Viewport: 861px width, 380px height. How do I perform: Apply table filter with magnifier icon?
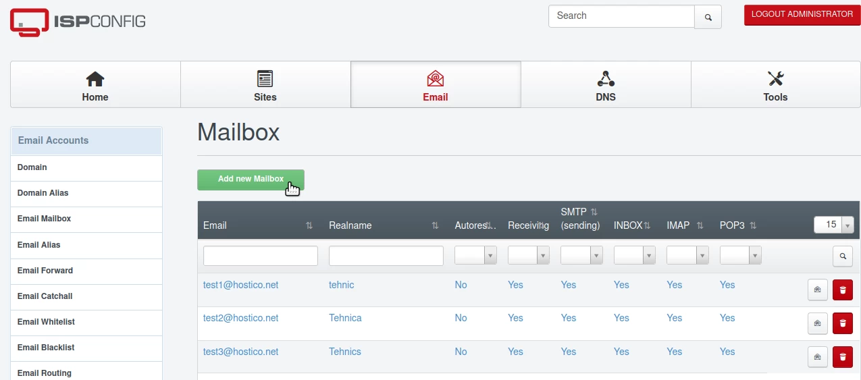pyautogui.click(x=842, y=256)
